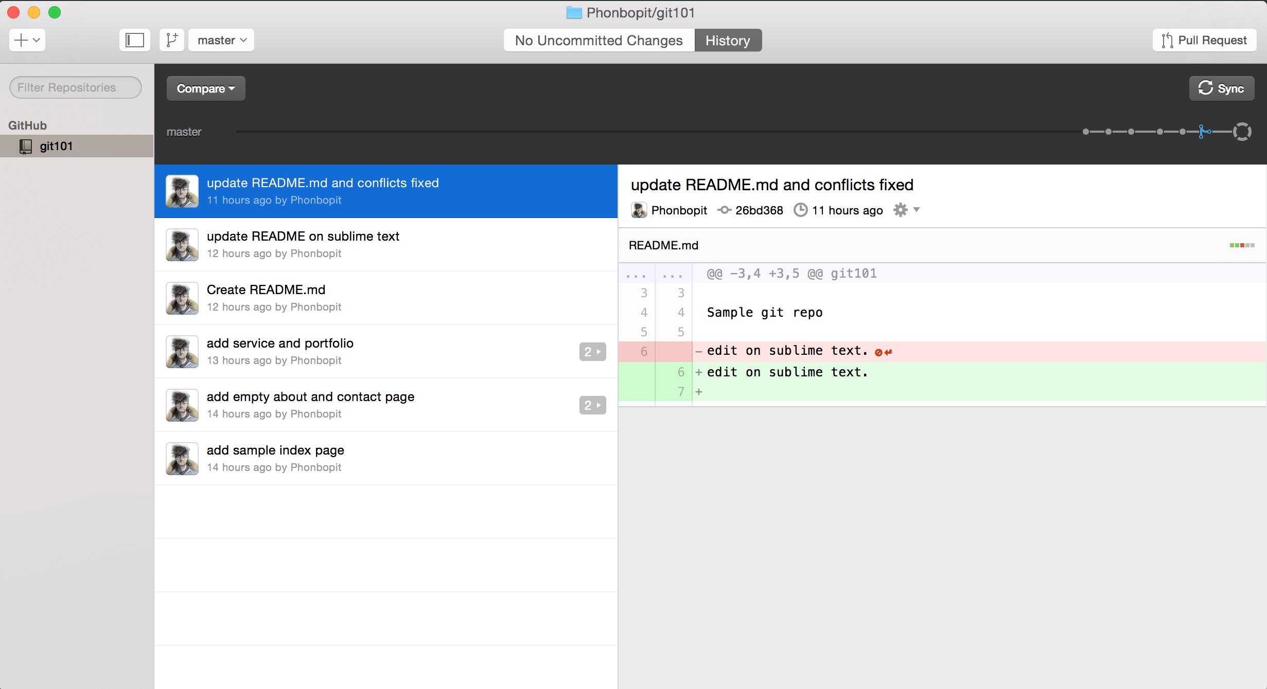Open the master branch dropdown
This screenshot has width=1267, height=689.
pos(222,40)
